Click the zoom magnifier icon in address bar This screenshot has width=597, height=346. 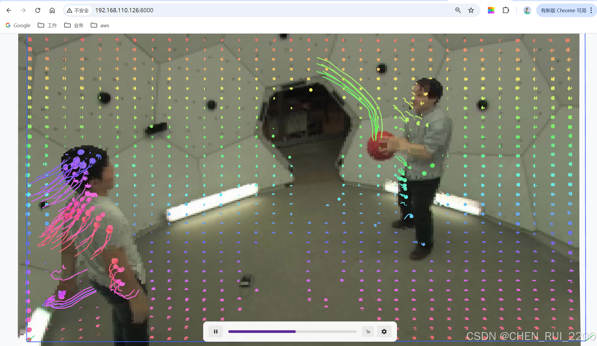pyautogui.click(x=458, y=10)
